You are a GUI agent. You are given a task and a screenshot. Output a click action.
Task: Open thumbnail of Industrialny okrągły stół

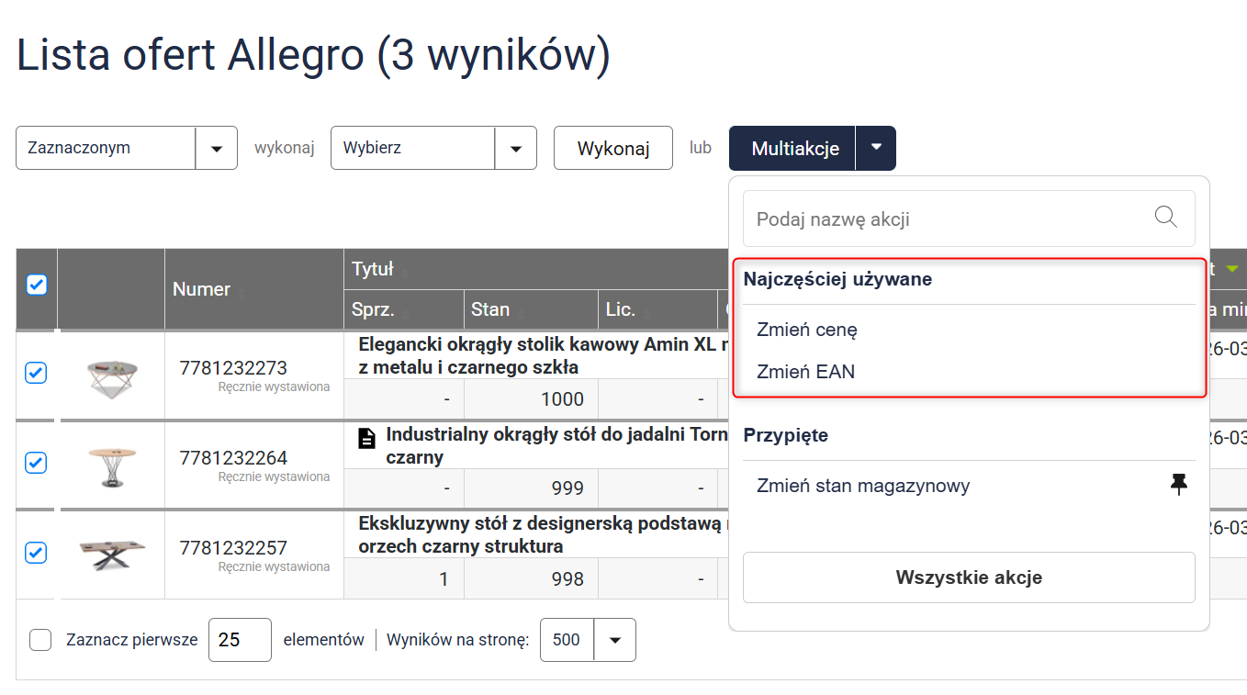pyautogui.click(x=111, y=465)
